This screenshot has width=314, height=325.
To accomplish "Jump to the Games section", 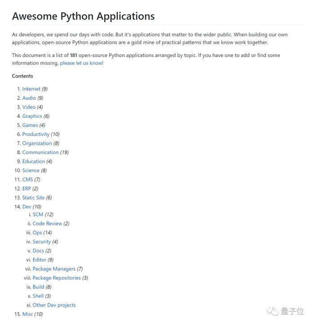I will [30, 125].
